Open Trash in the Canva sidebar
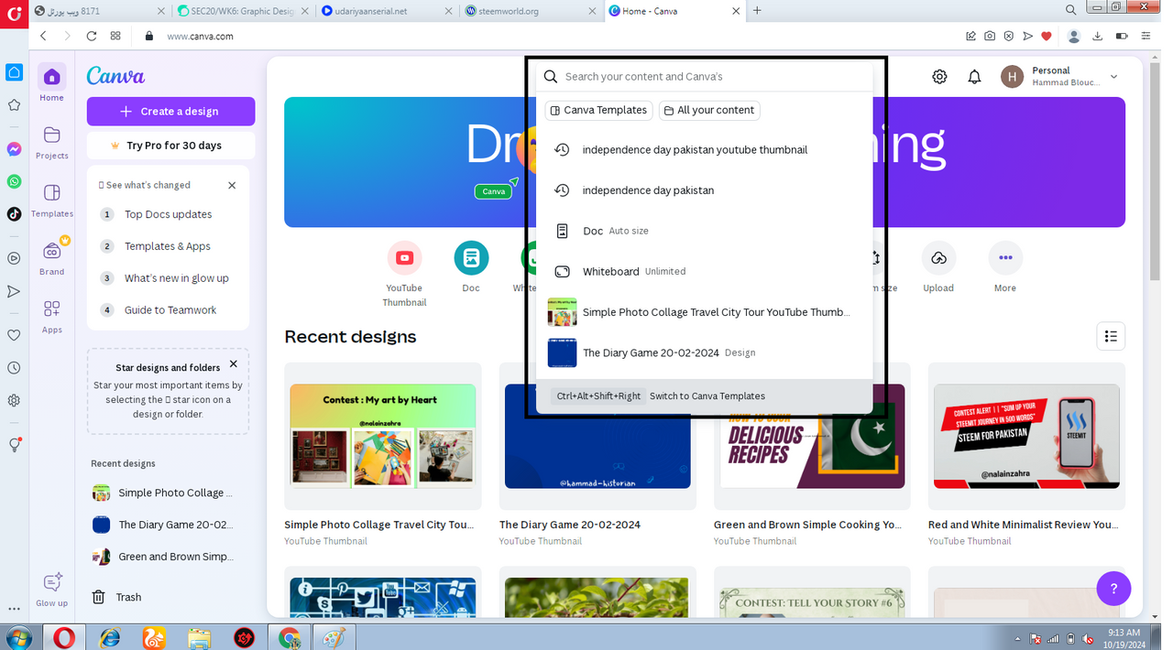The height and width of the screenshot is (650, 1173). pyautogui.click(x=116, y=597)
